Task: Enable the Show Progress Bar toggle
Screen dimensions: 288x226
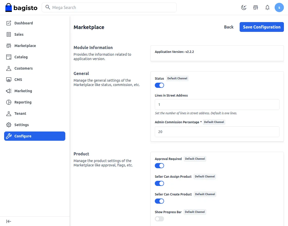Action: point(159,219)
